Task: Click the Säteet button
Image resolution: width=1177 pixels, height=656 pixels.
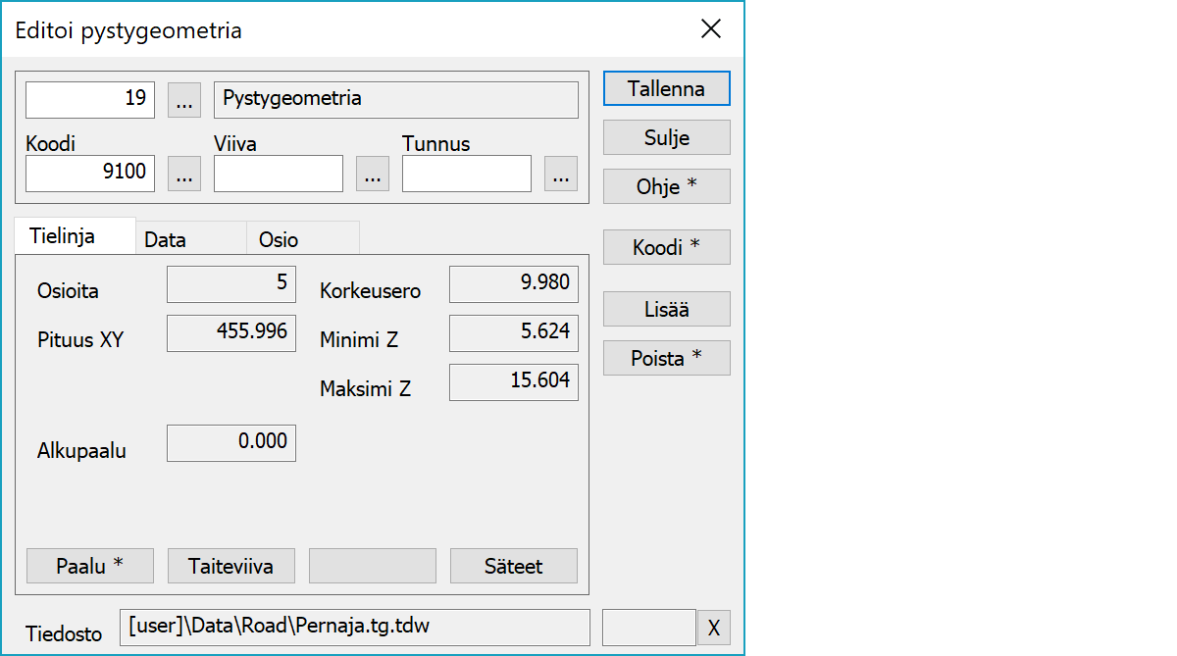Action: [513, 566]
